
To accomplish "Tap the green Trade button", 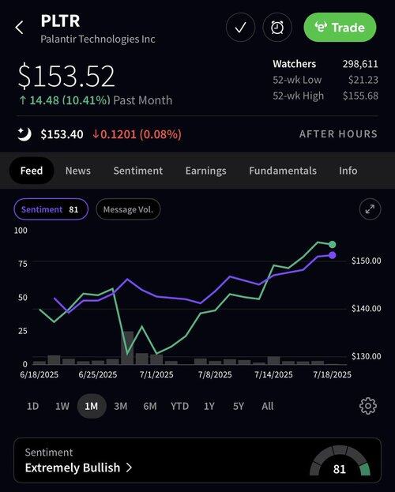I will coord(340,28).
